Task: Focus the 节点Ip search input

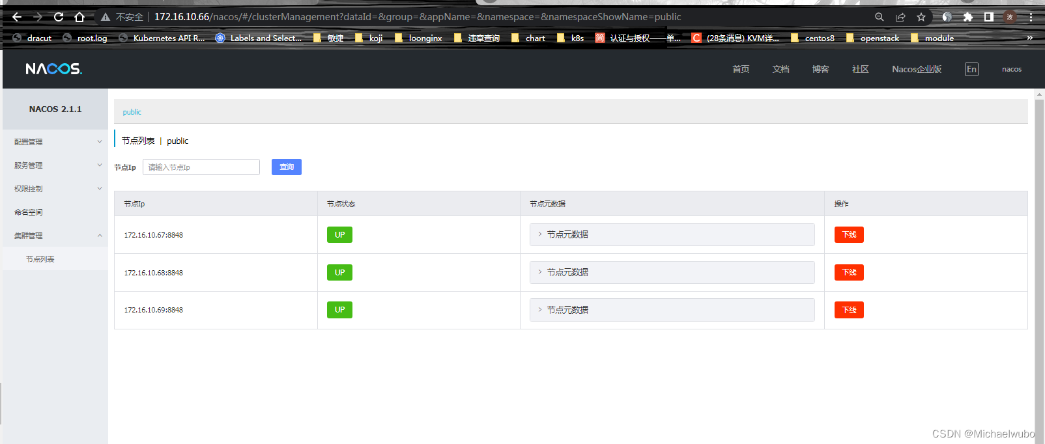Action: click(201, 167)
